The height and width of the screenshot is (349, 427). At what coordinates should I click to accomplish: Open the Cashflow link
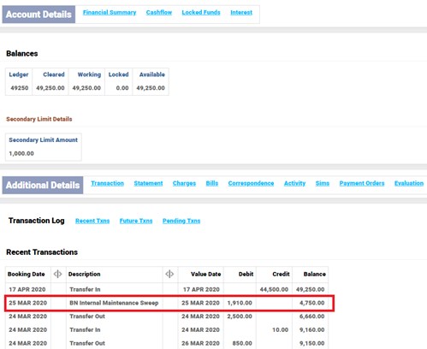click(159, 13)
